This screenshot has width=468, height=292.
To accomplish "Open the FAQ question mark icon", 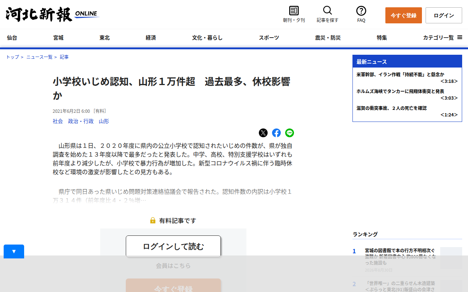I will pyautogui.click(x=361, y=11).
